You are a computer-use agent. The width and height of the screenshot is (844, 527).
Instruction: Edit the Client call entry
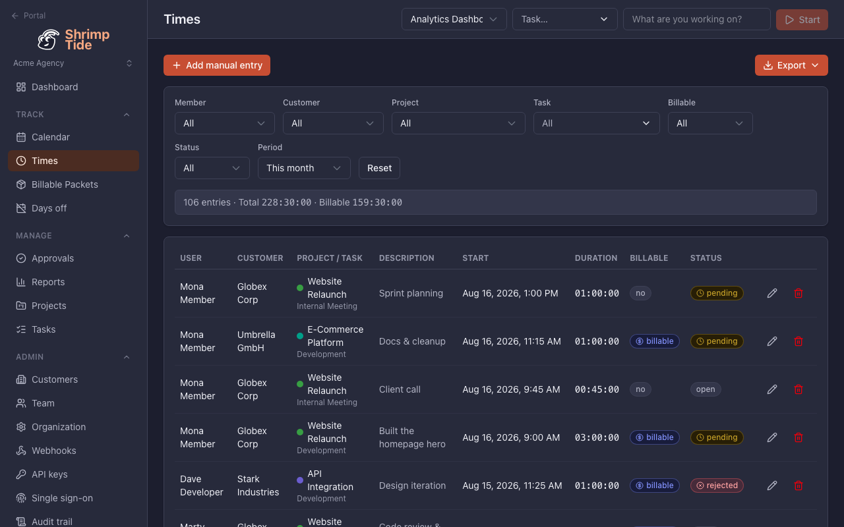point(772,389)
